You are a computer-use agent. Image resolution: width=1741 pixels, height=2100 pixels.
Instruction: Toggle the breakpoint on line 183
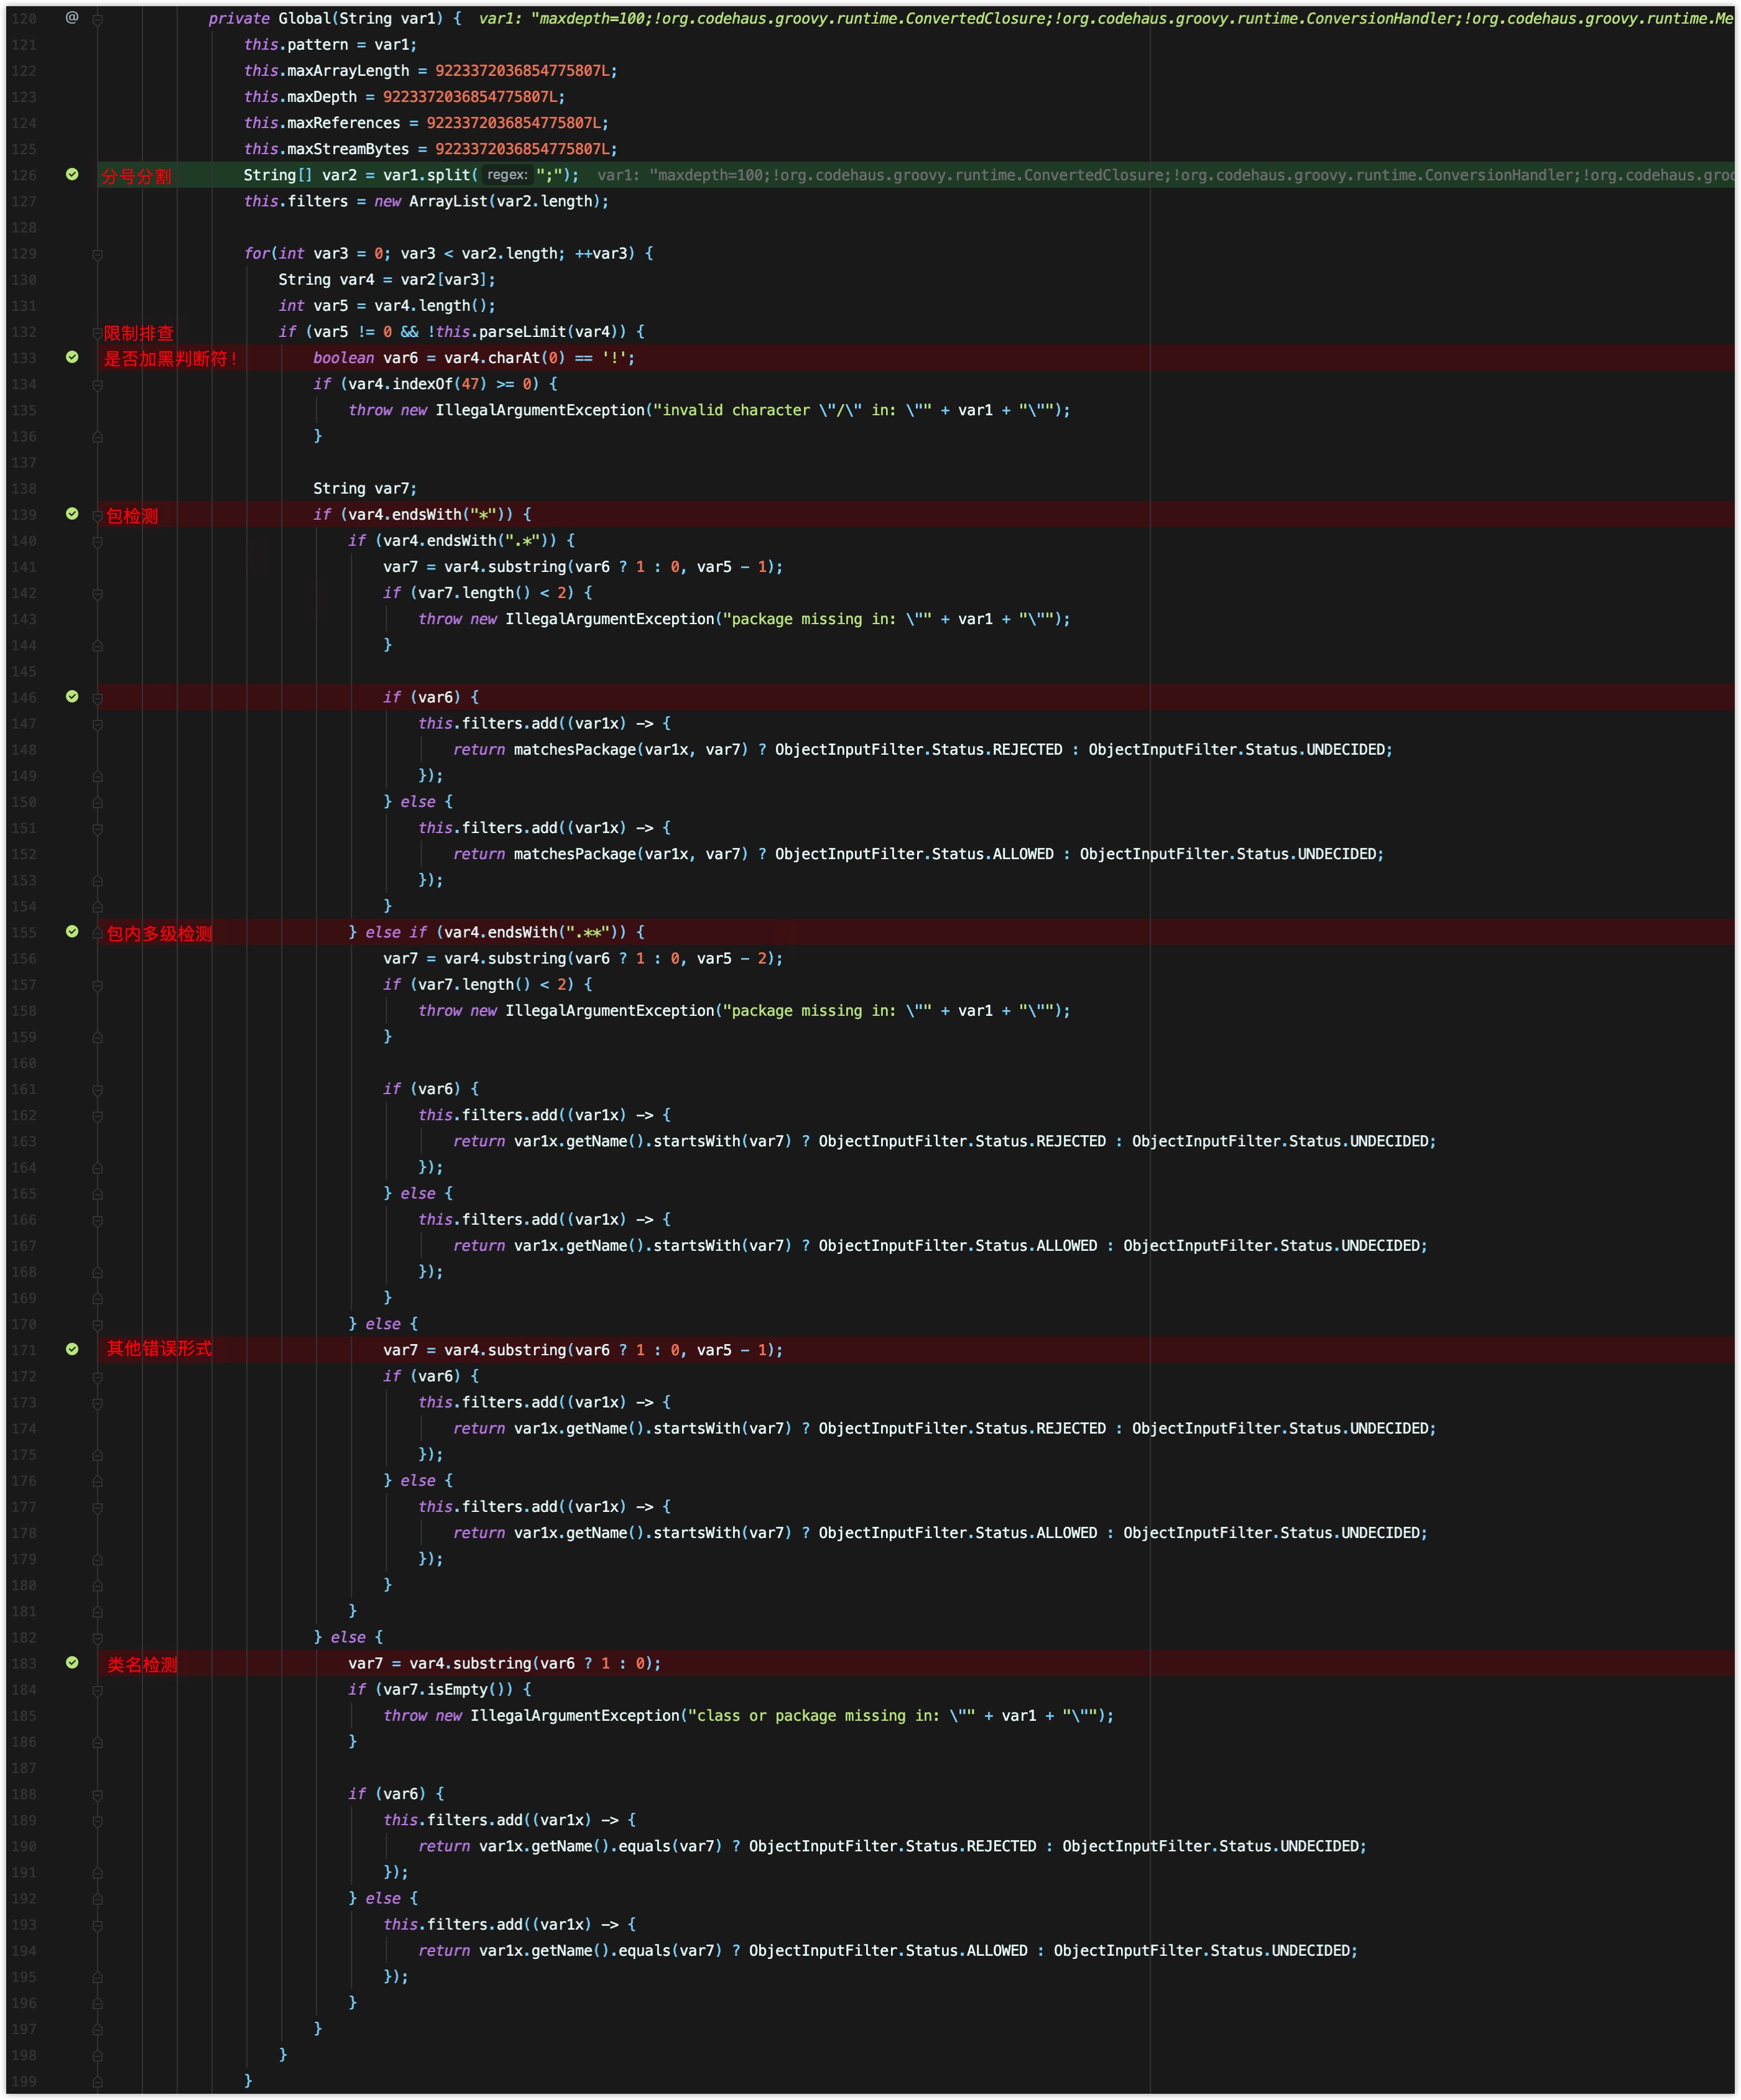click(72, 1662)
